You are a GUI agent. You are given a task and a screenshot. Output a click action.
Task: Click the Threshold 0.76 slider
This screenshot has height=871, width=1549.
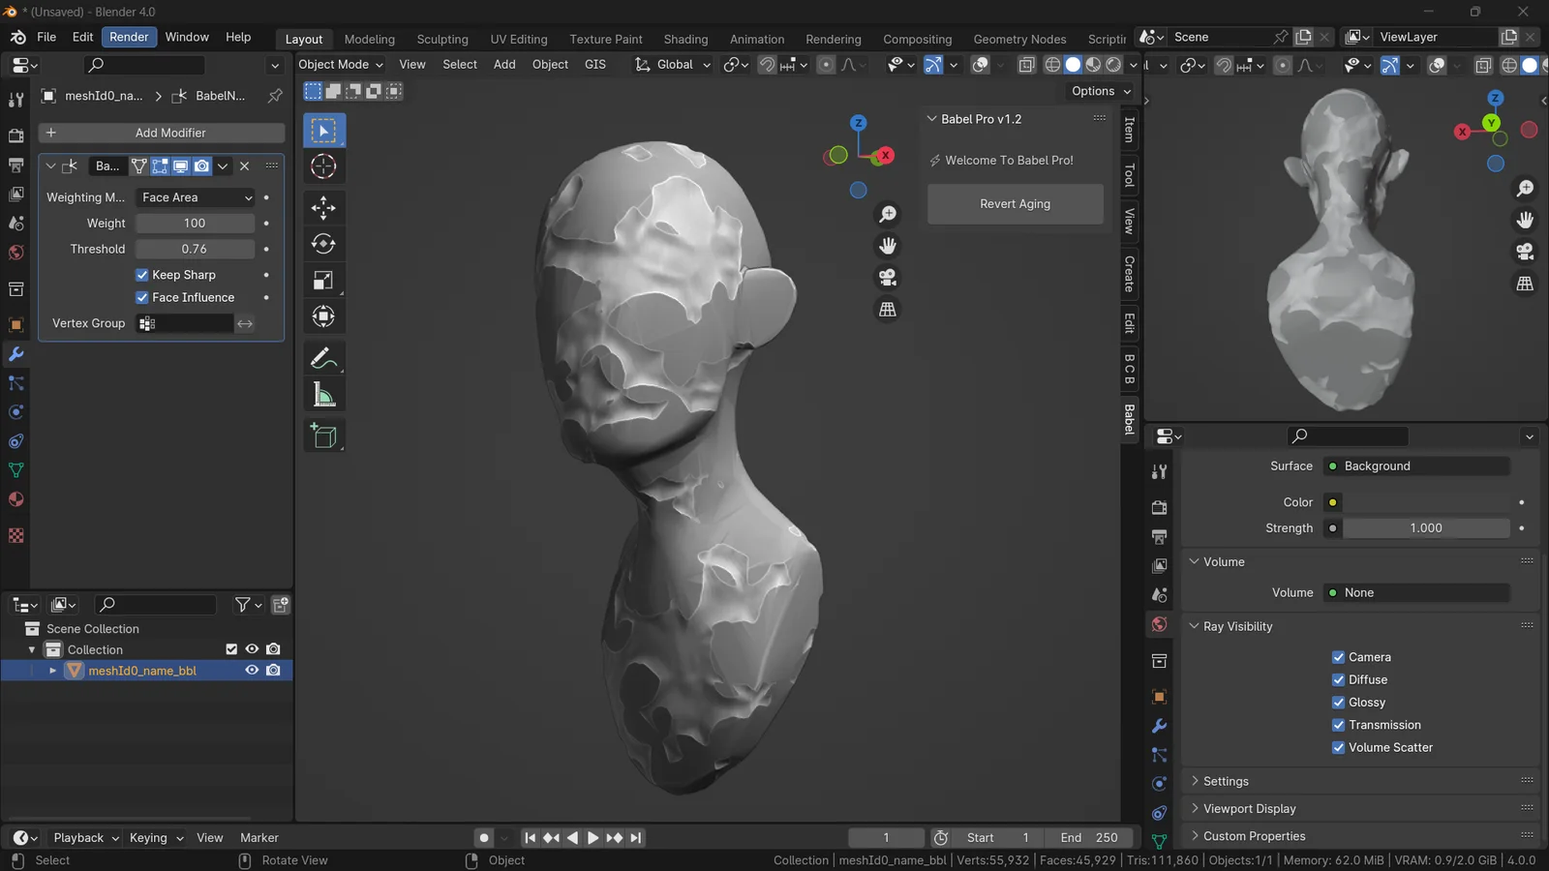click(x=195, y=249)
